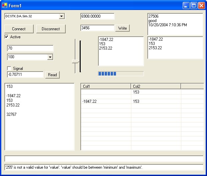
Task: Click the text field containing 70
Action: click(x=30, y=48)
